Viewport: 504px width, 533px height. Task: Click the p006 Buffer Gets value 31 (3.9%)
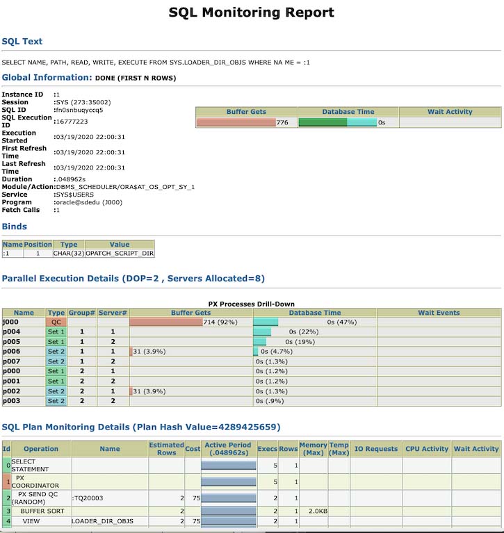coord(149,352)
